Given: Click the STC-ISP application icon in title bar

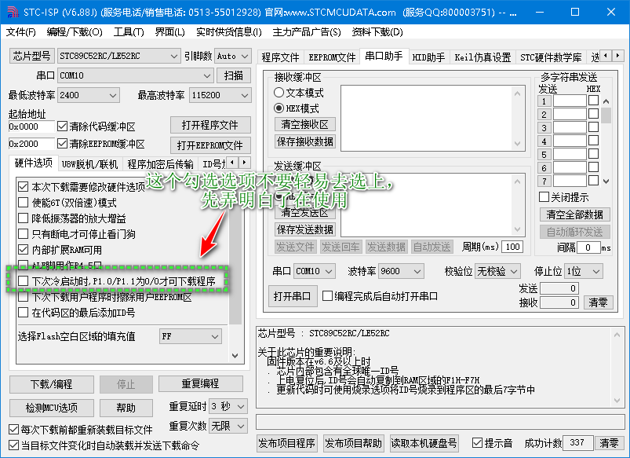Looking at the screenshot, I should (11, 11).
